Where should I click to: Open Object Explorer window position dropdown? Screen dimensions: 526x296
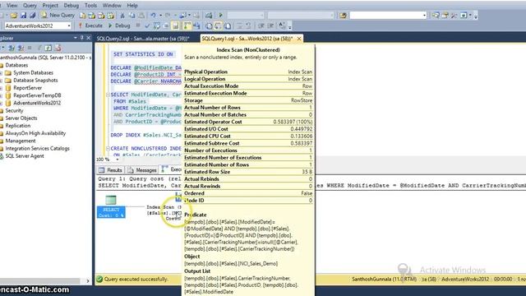(x=75, y=38)
